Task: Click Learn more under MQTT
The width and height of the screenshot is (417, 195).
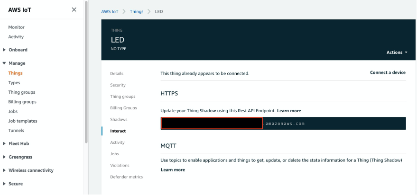Action: coord(173,170)
